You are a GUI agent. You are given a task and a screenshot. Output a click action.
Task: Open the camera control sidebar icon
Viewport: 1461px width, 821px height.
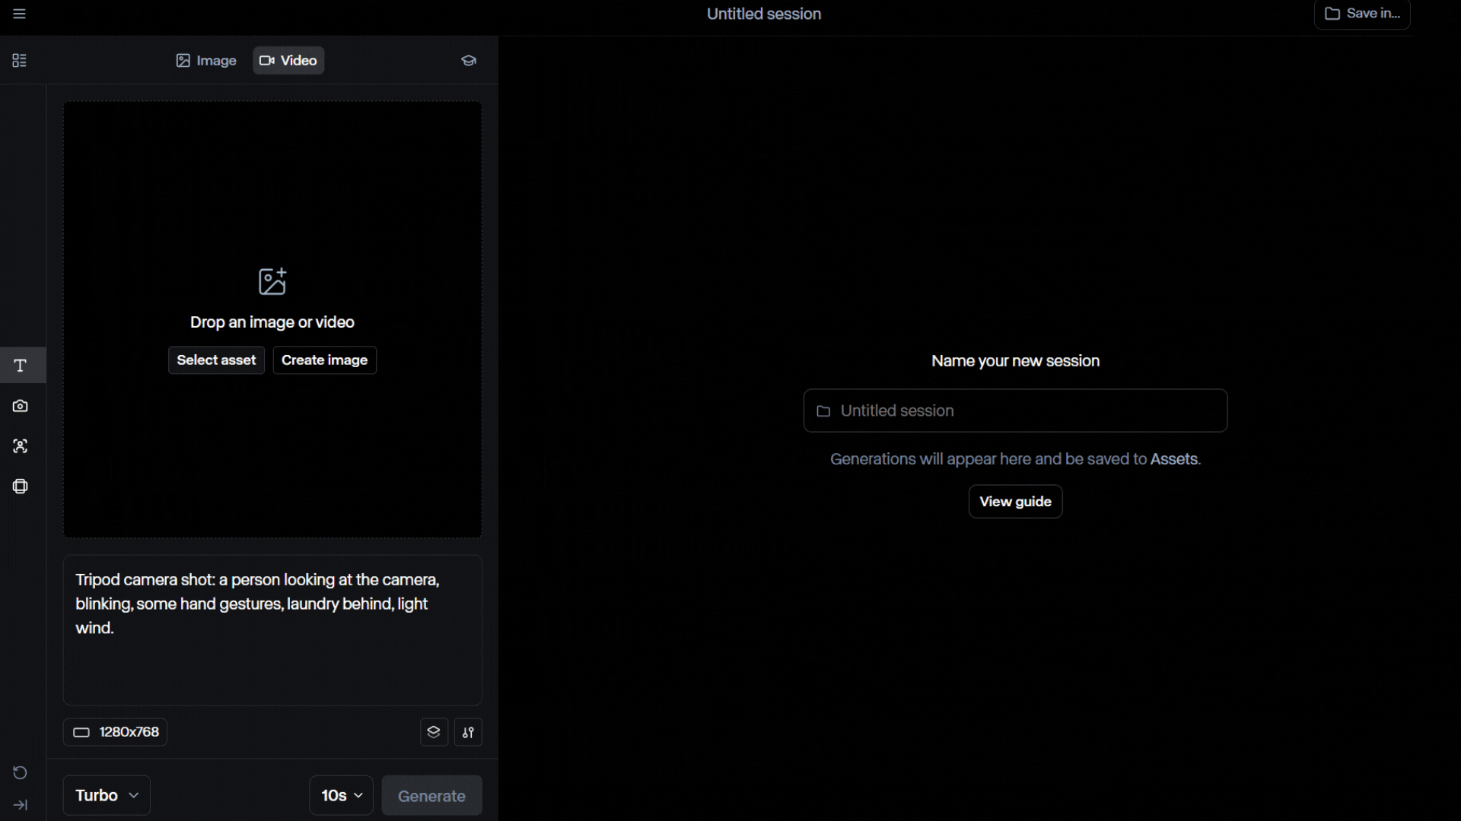pyautogui.click(x=21, y=406)
